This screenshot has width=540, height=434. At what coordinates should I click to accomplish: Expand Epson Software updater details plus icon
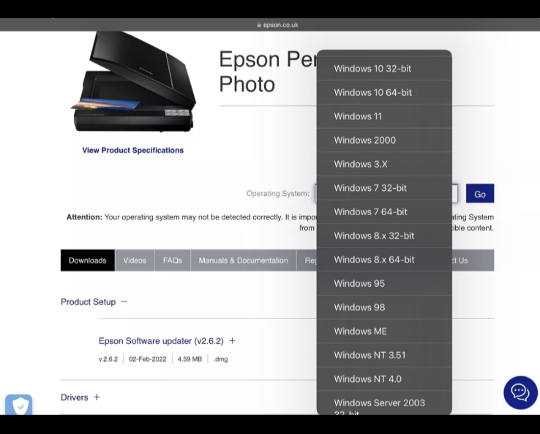232,340
